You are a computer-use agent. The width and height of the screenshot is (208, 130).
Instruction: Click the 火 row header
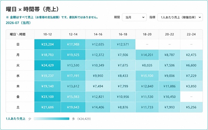pos(20,65)
